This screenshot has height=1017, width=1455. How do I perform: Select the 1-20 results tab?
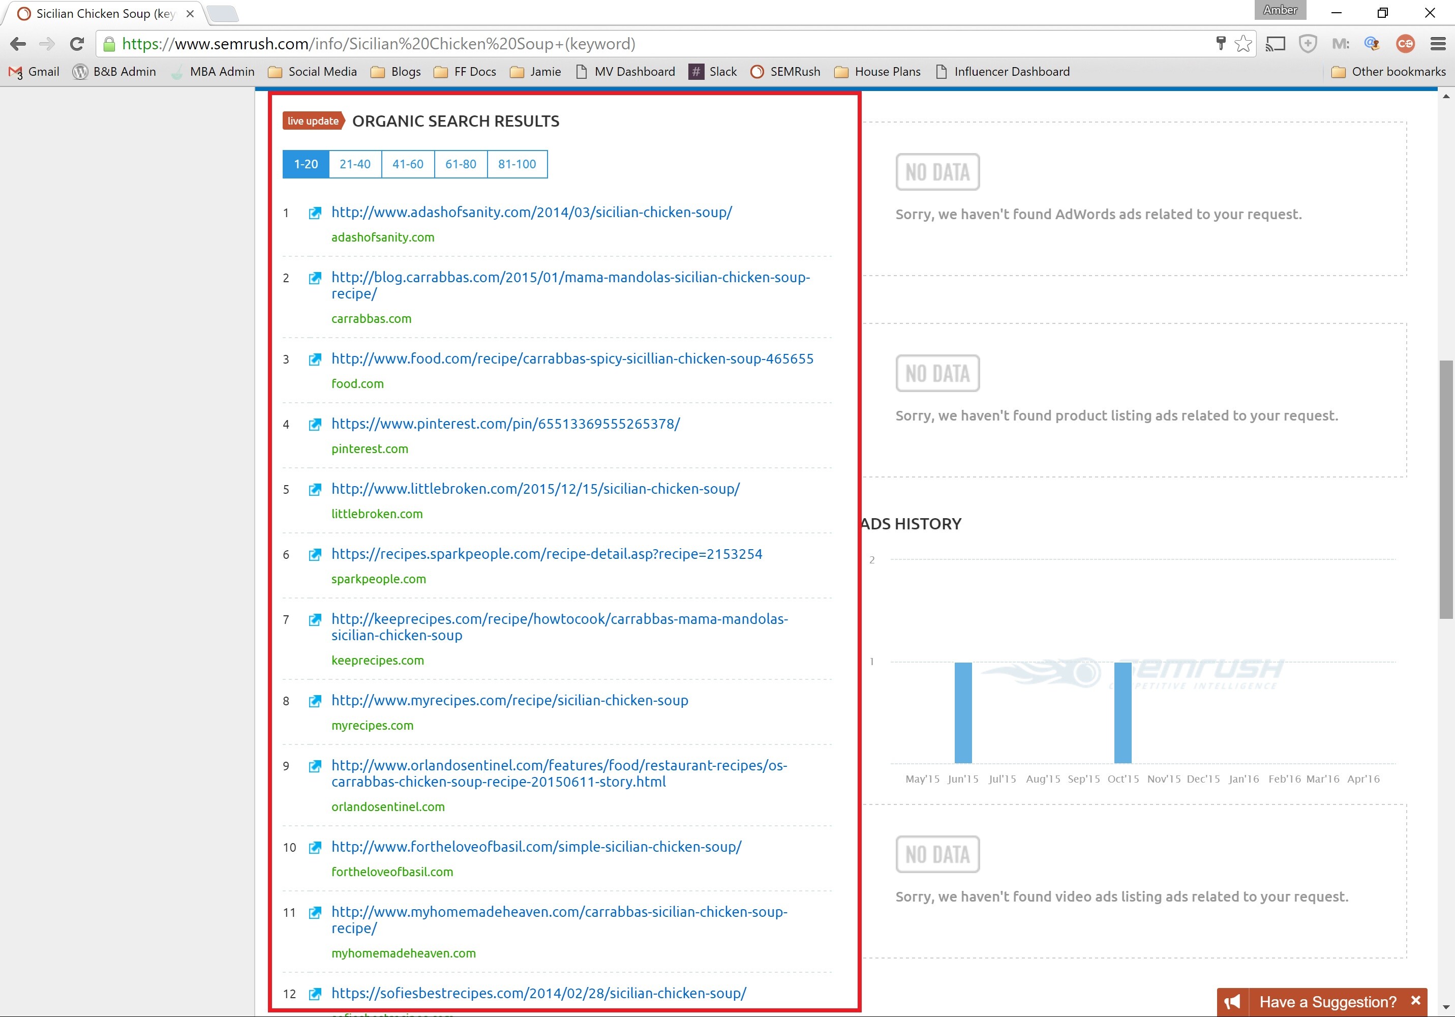pyautogui.click(x=306, y=164)
